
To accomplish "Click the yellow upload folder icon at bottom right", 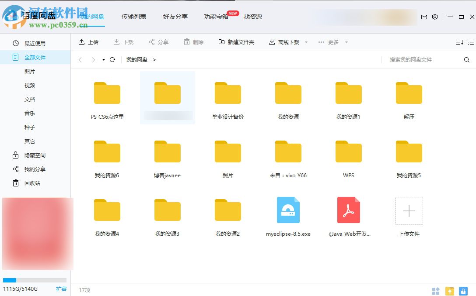I will coord(449,291).
